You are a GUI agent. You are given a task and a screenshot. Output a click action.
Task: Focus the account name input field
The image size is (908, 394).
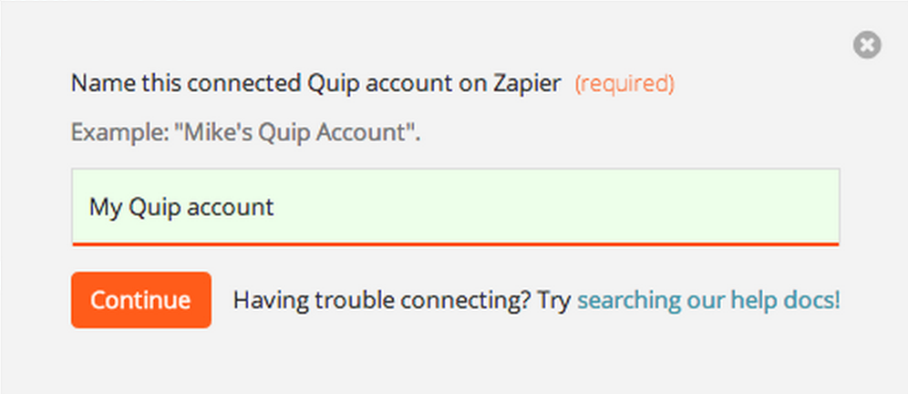pos(456,207)
